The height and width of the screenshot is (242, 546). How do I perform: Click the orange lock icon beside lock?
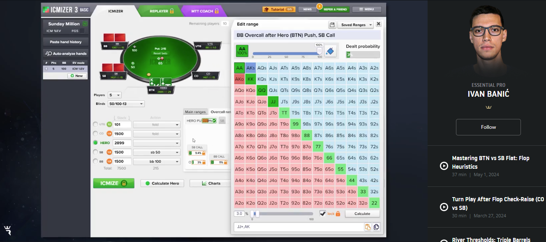point(338,214)
